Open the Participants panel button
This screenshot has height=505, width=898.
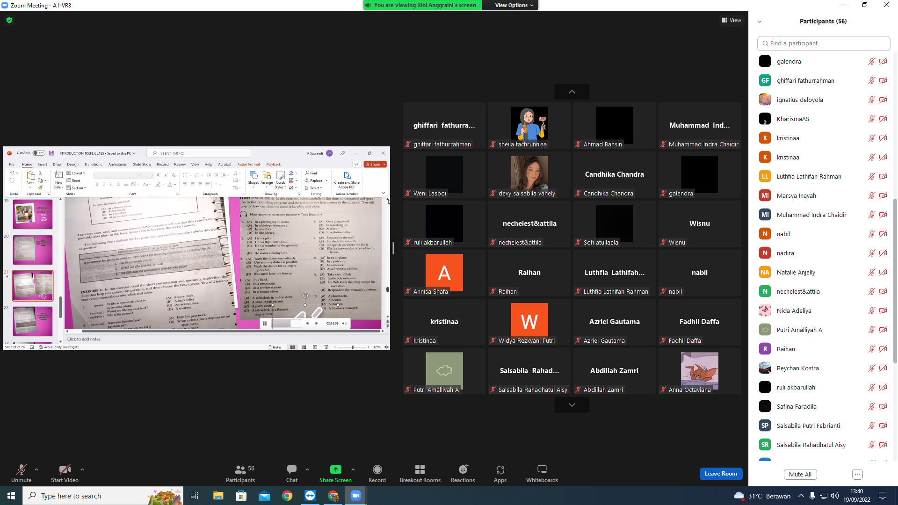(240, 473)
